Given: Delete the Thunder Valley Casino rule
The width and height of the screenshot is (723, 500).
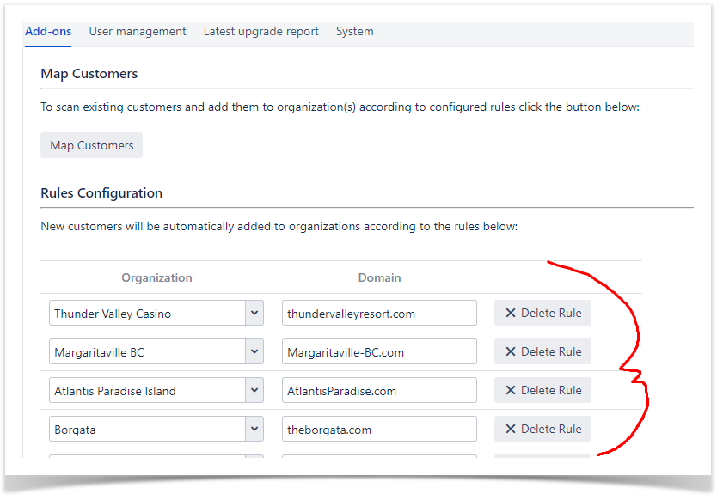Looking at the screenshot, I should point(542,314).
